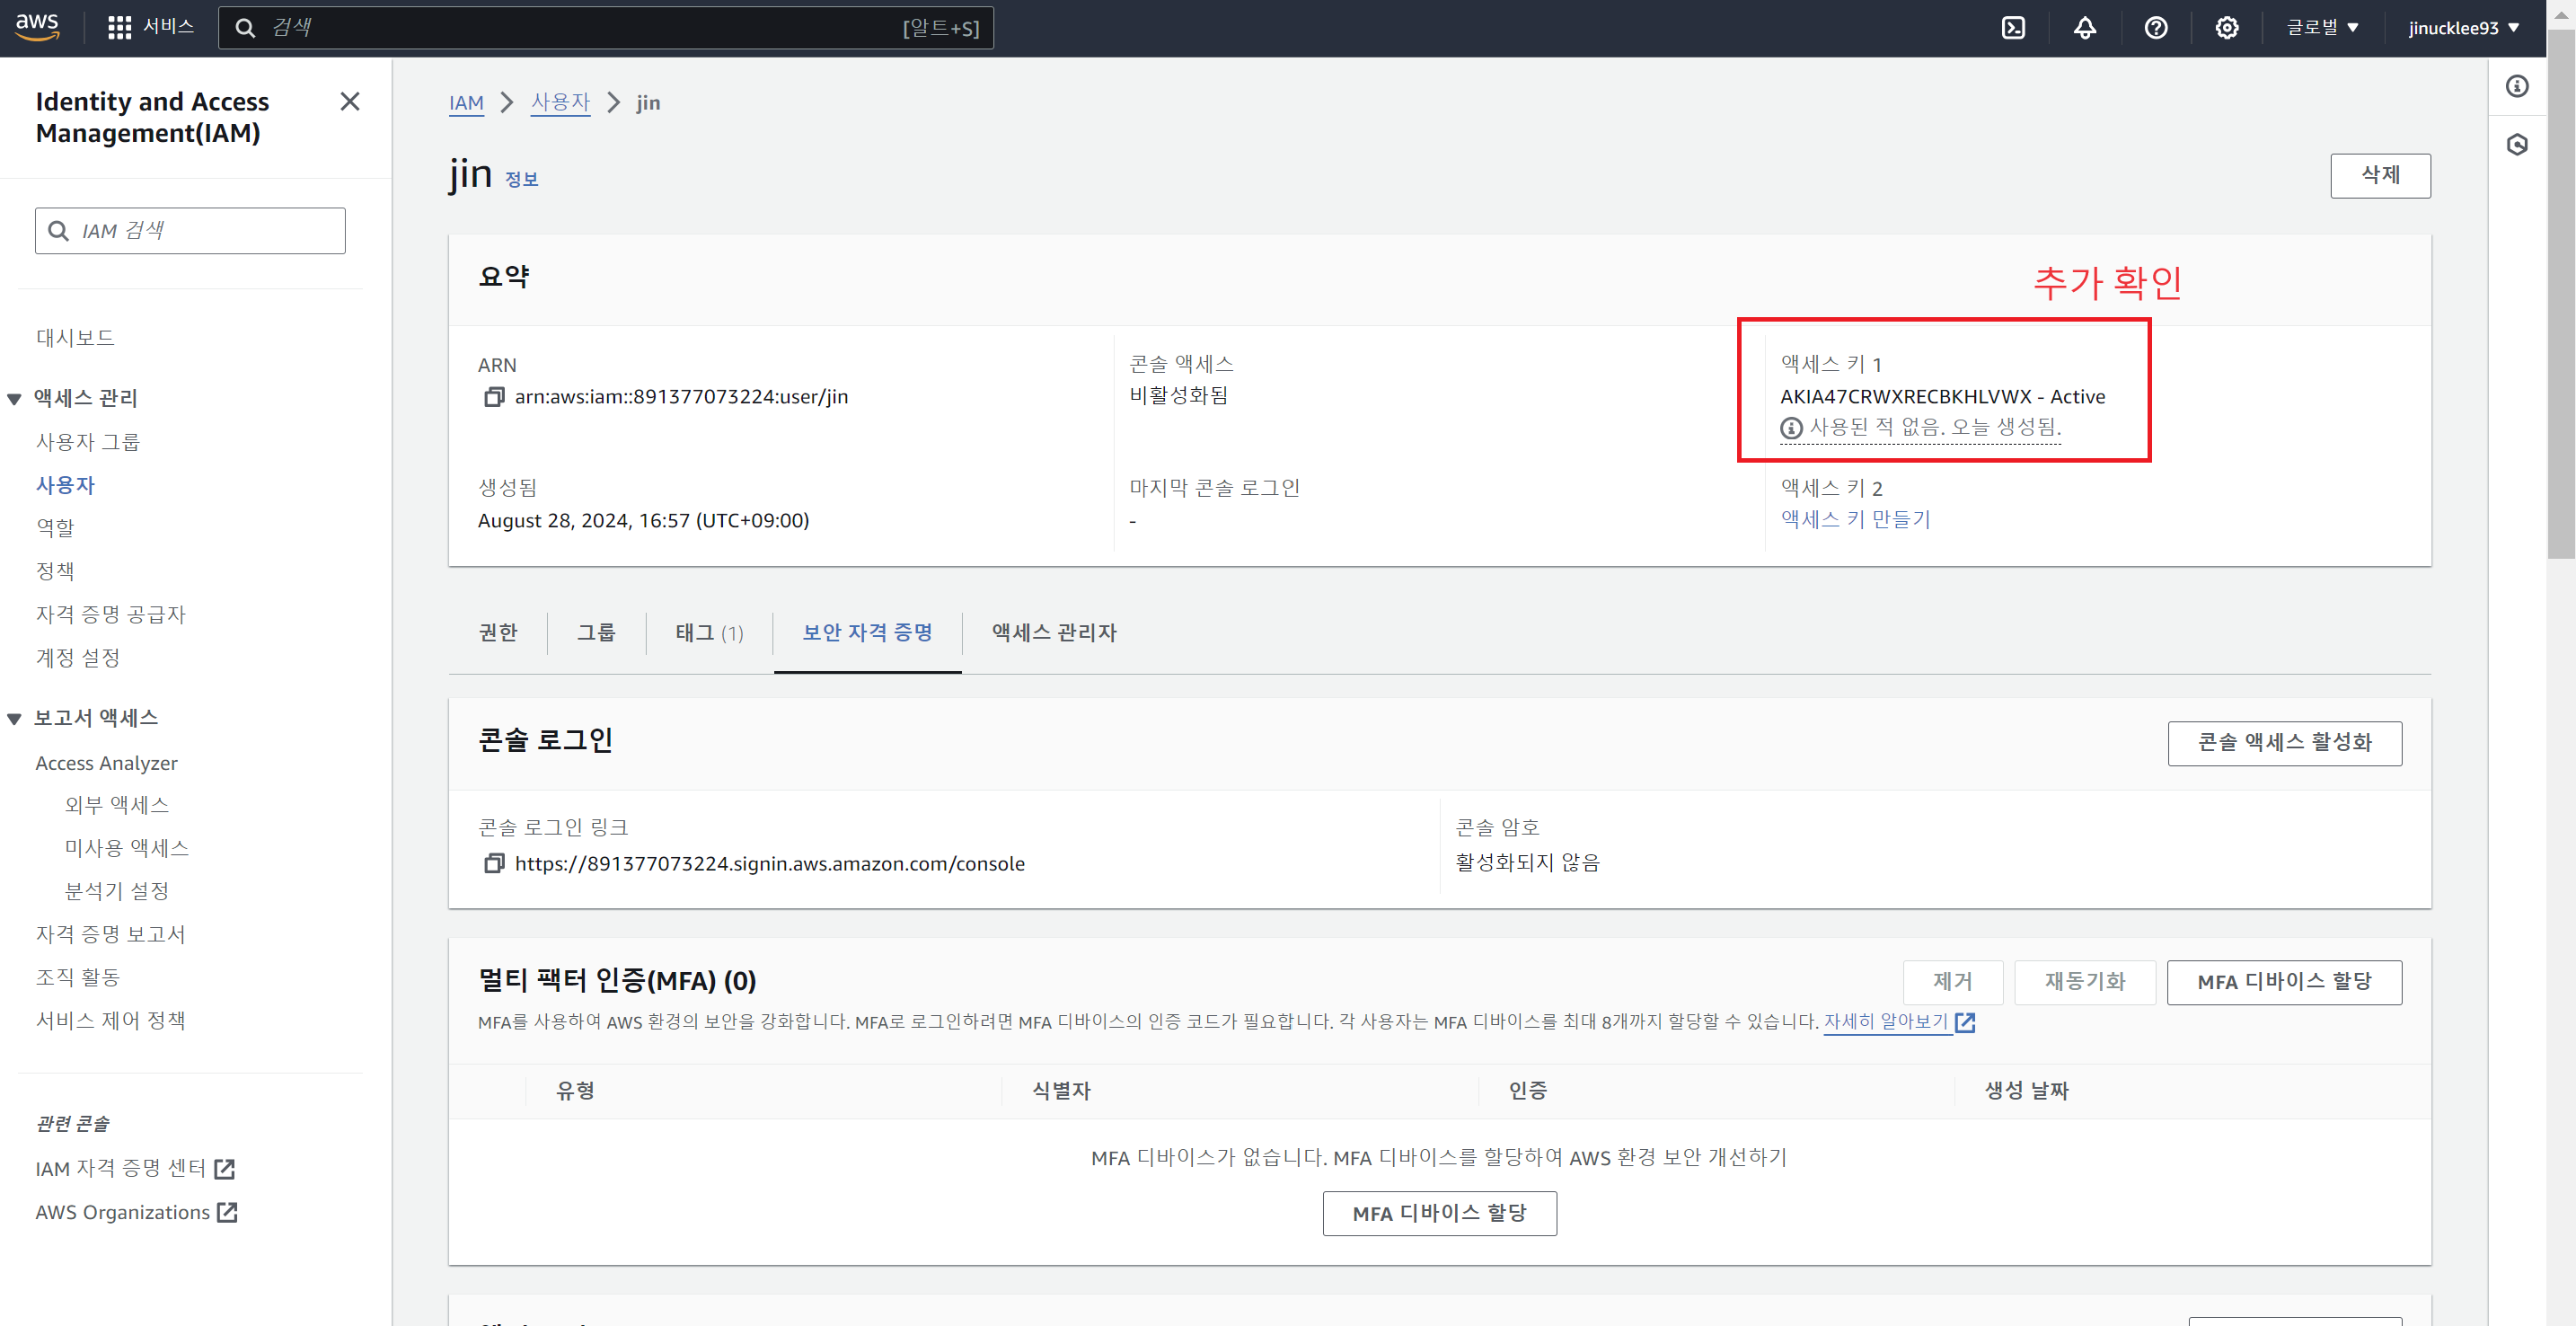Open the AWS home logo
Screen dimensions: 2576x1326
coord(37,27)
